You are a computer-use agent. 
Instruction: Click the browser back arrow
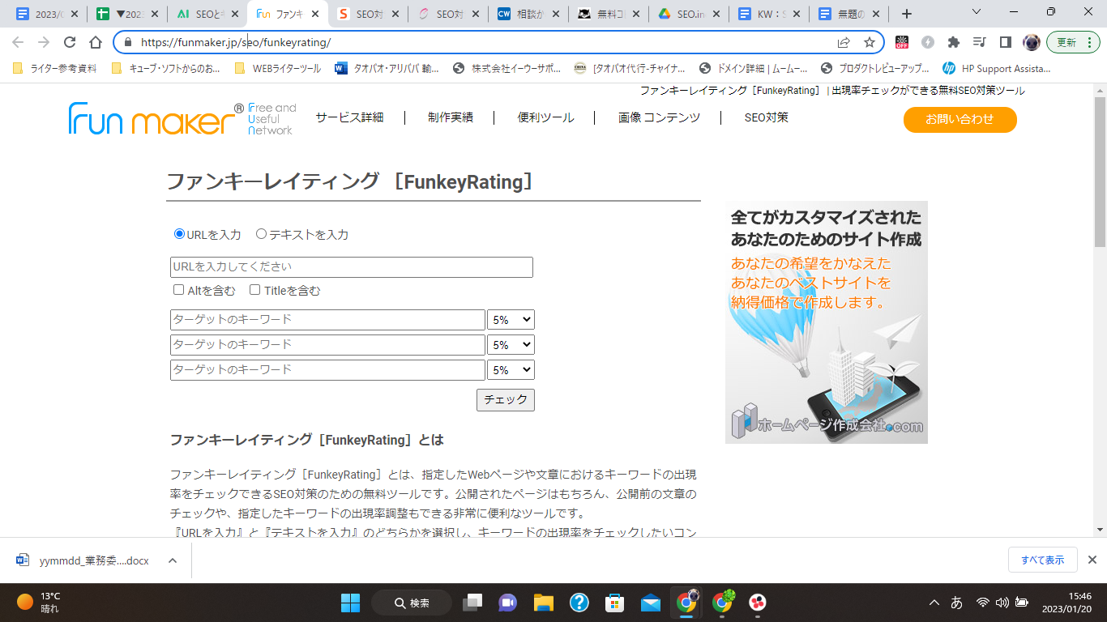pyautogui.click(x=18, y=42)
